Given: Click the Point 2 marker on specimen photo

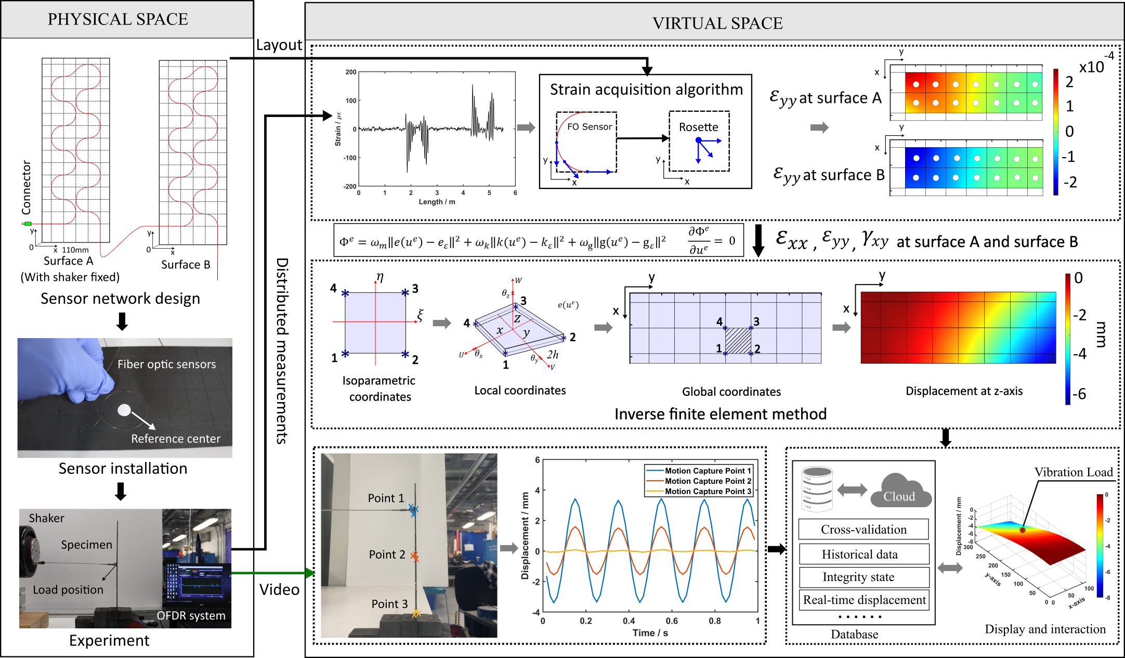Looking at the screenshot, I should coord(414,556).
